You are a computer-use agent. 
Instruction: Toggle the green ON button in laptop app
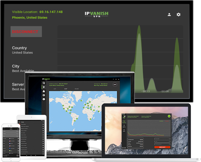[169, 116]
